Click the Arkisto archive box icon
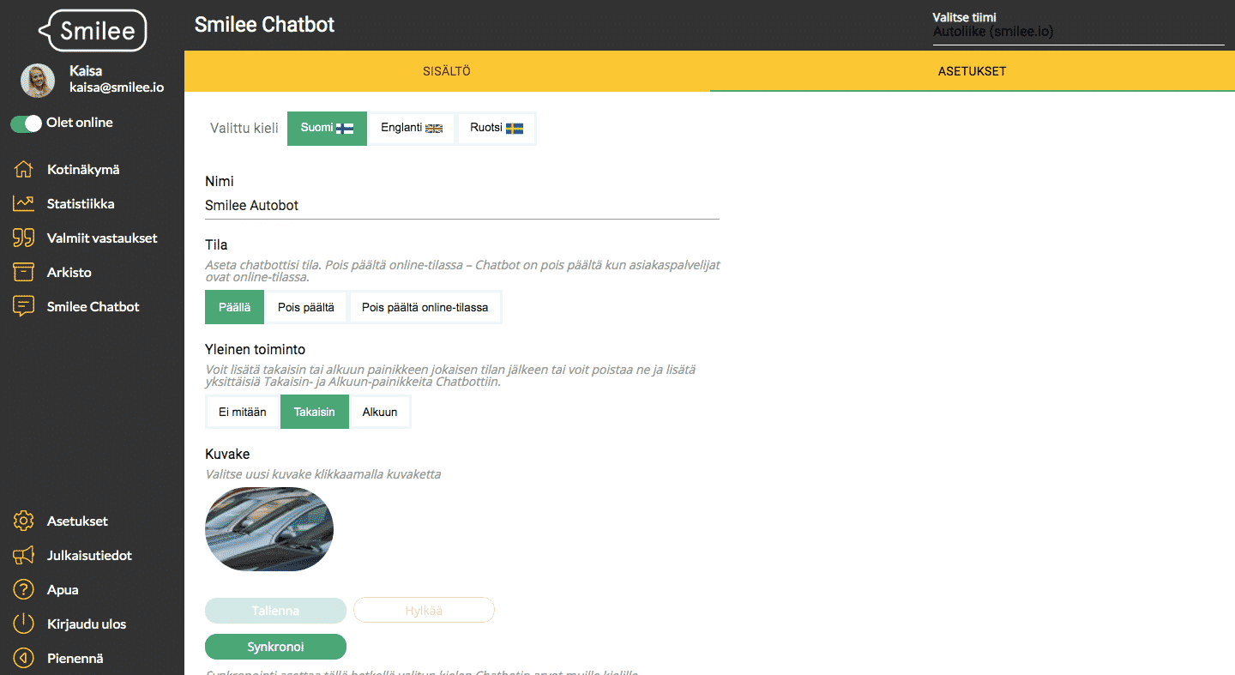This screenshot has height=675, width=1235. tap(23, 273)
